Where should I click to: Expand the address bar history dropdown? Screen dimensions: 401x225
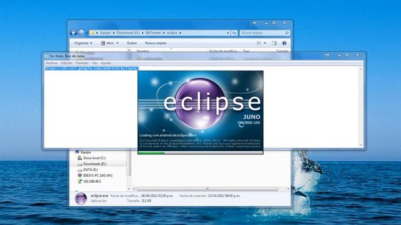pos(228,33)
